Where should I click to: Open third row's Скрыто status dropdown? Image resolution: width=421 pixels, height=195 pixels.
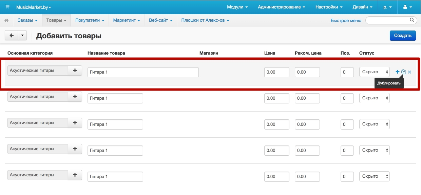click(375, 124)
